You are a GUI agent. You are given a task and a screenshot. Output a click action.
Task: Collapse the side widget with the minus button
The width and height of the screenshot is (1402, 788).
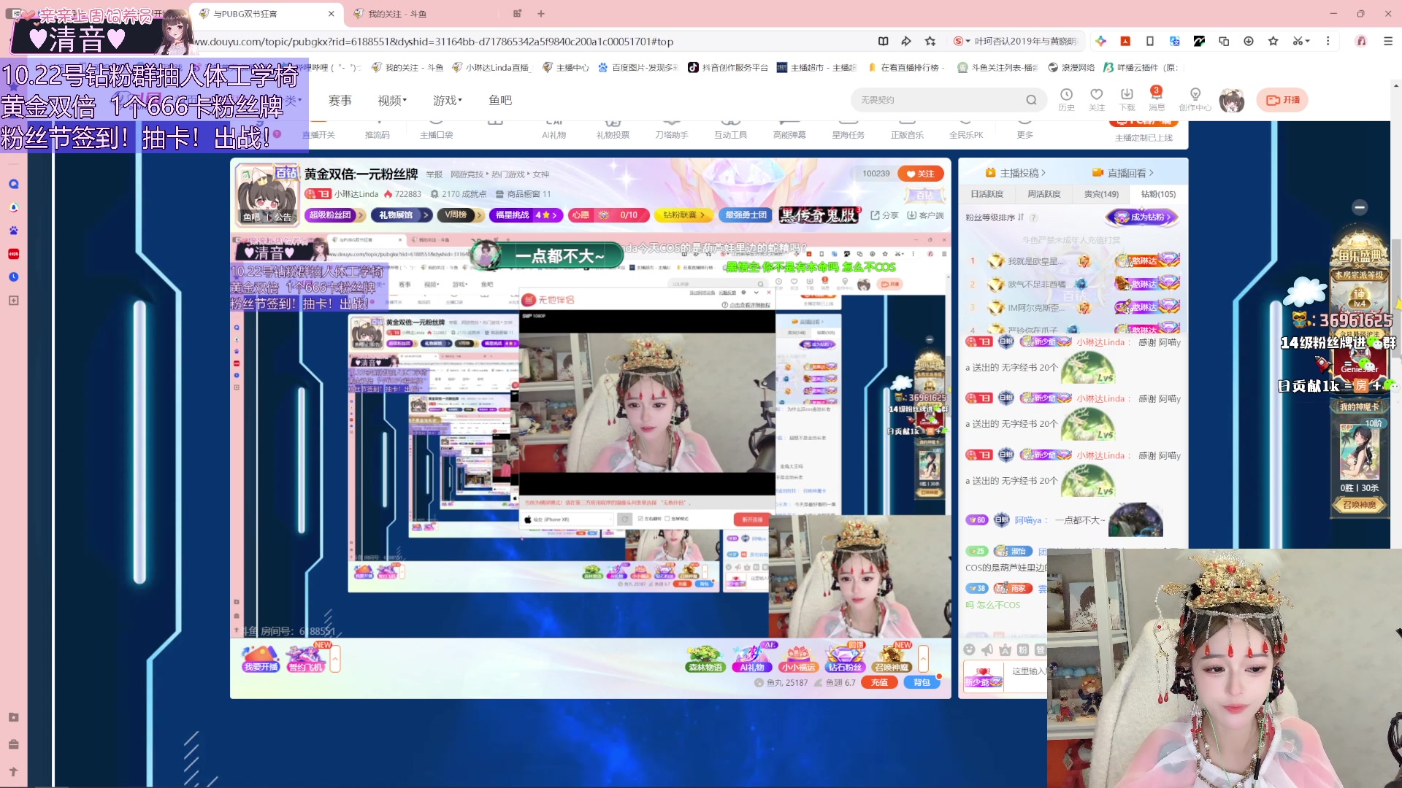coord(1360,207)
